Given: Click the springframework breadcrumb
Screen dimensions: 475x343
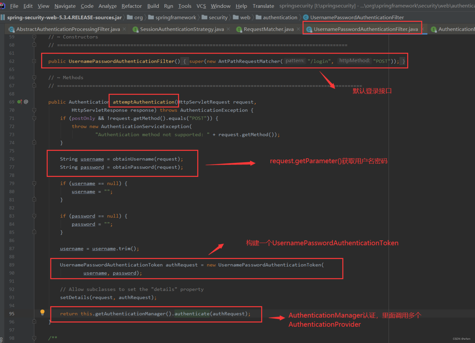Looking at the screenshot, I should [x=176, y=17].
